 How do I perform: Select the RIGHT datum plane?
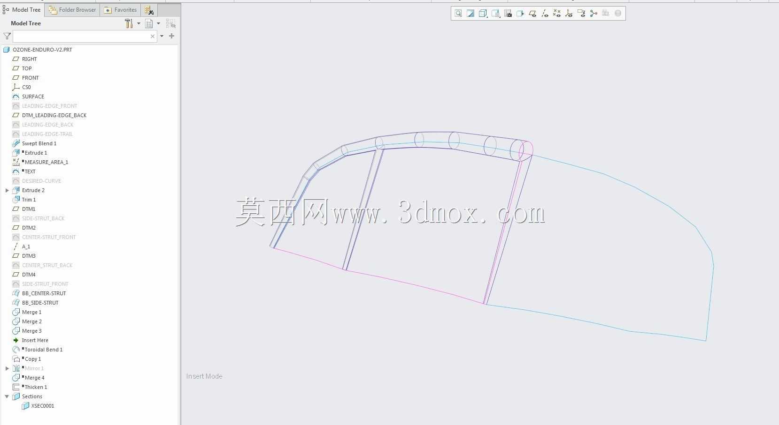pos(29,59)
